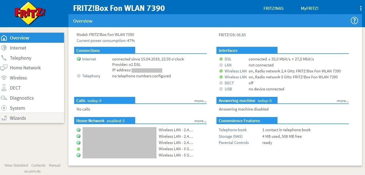
Task: Show more answering machine messages
Action: (343, 101)
